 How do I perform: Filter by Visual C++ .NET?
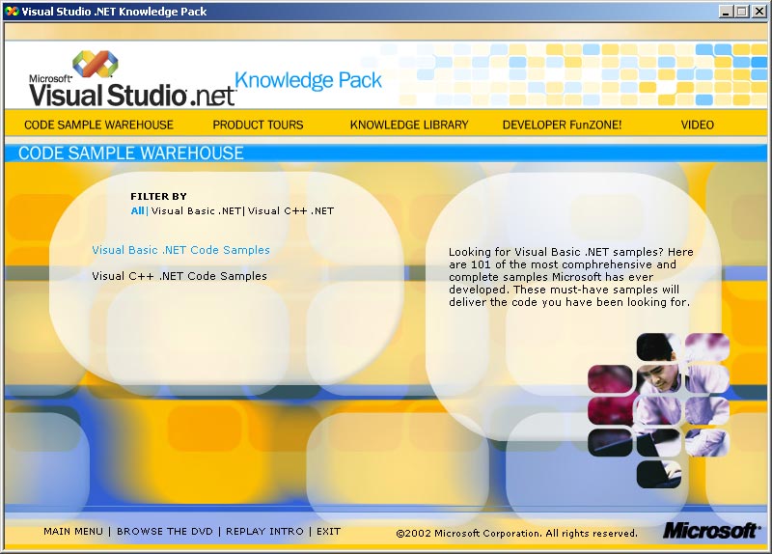[290, 210]
